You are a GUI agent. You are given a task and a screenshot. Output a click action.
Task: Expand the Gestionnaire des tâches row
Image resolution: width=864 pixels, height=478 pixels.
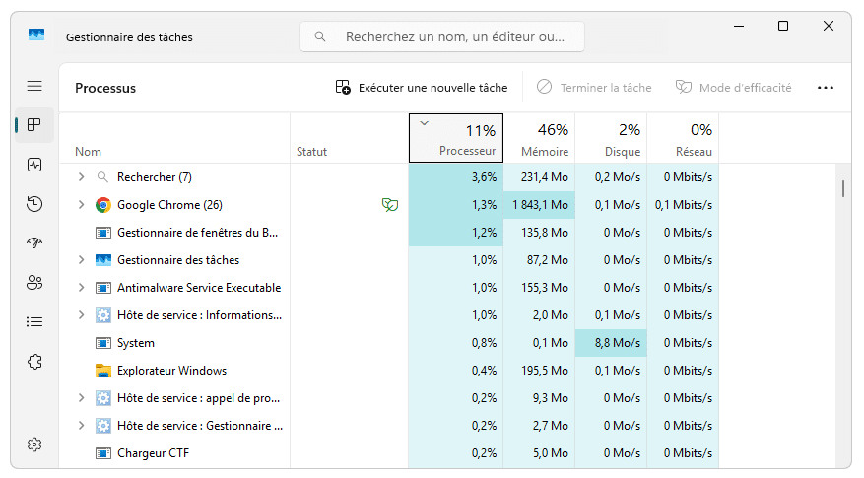click(81, 259)
